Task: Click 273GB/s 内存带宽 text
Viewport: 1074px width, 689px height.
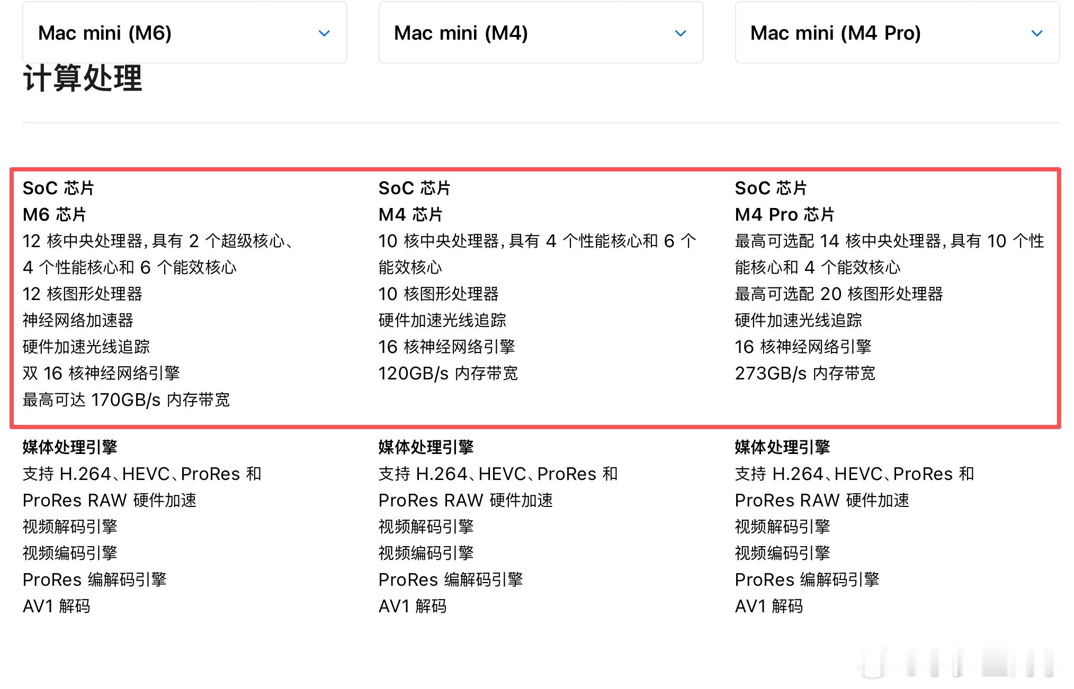Action: (805, 373)
